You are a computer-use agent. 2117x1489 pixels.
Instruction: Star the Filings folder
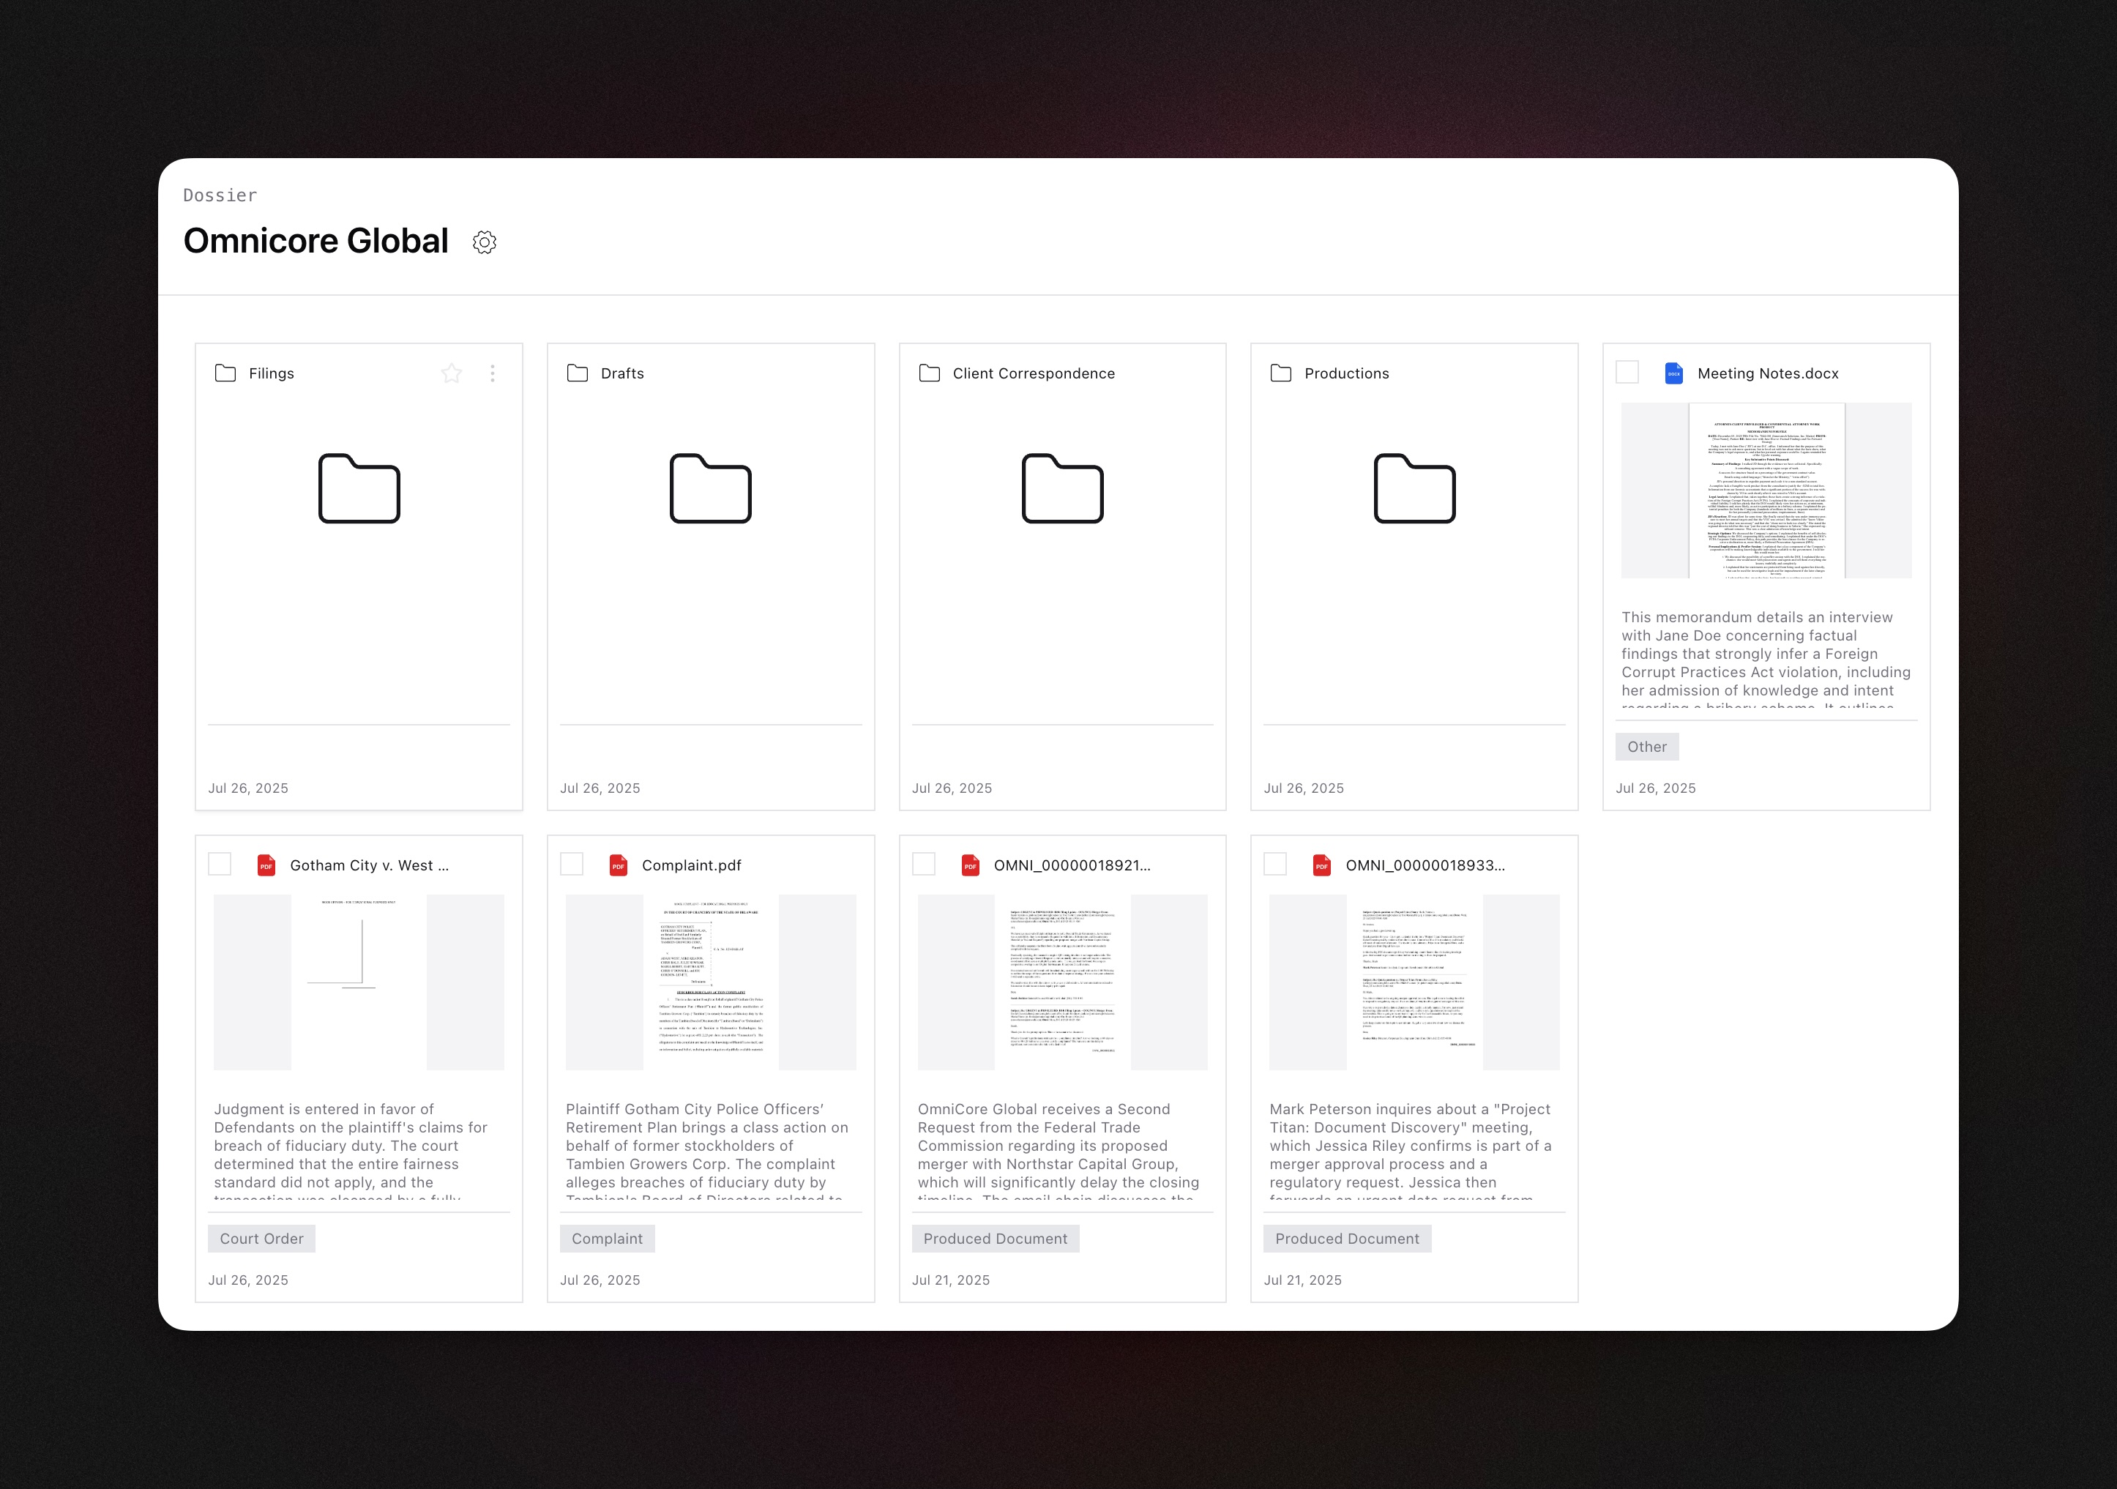(451, 373)
